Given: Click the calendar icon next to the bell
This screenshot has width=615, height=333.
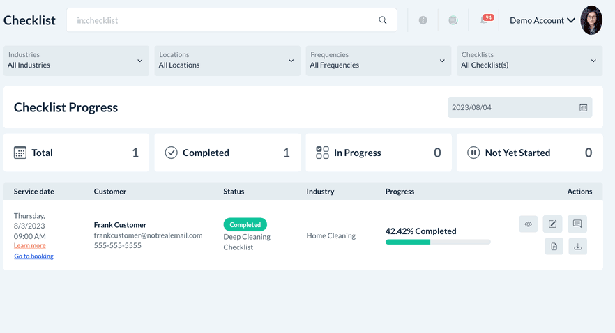Looking at the screenshot, I should coord(453,20).
